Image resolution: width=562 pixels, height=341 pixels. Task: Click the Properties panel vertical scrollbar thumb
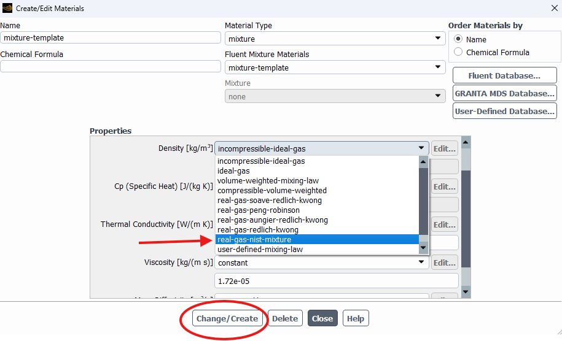coord(466,218)
